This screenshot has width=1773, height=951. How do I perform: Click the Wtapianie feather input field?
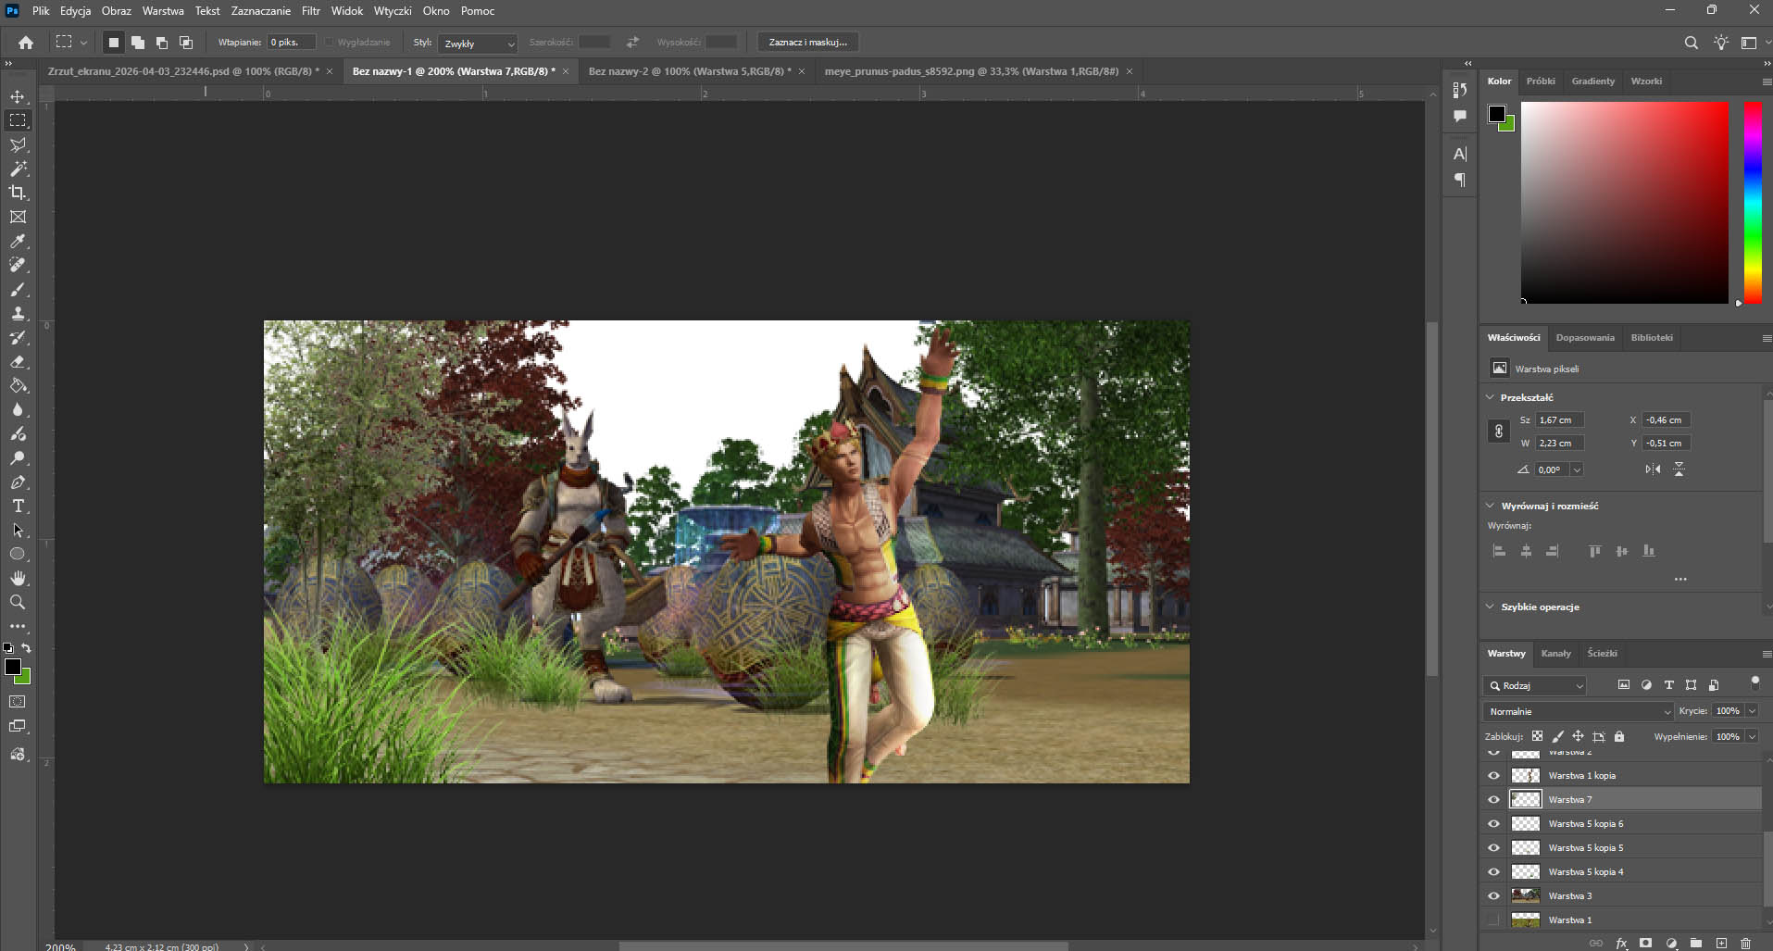point(290,43)
